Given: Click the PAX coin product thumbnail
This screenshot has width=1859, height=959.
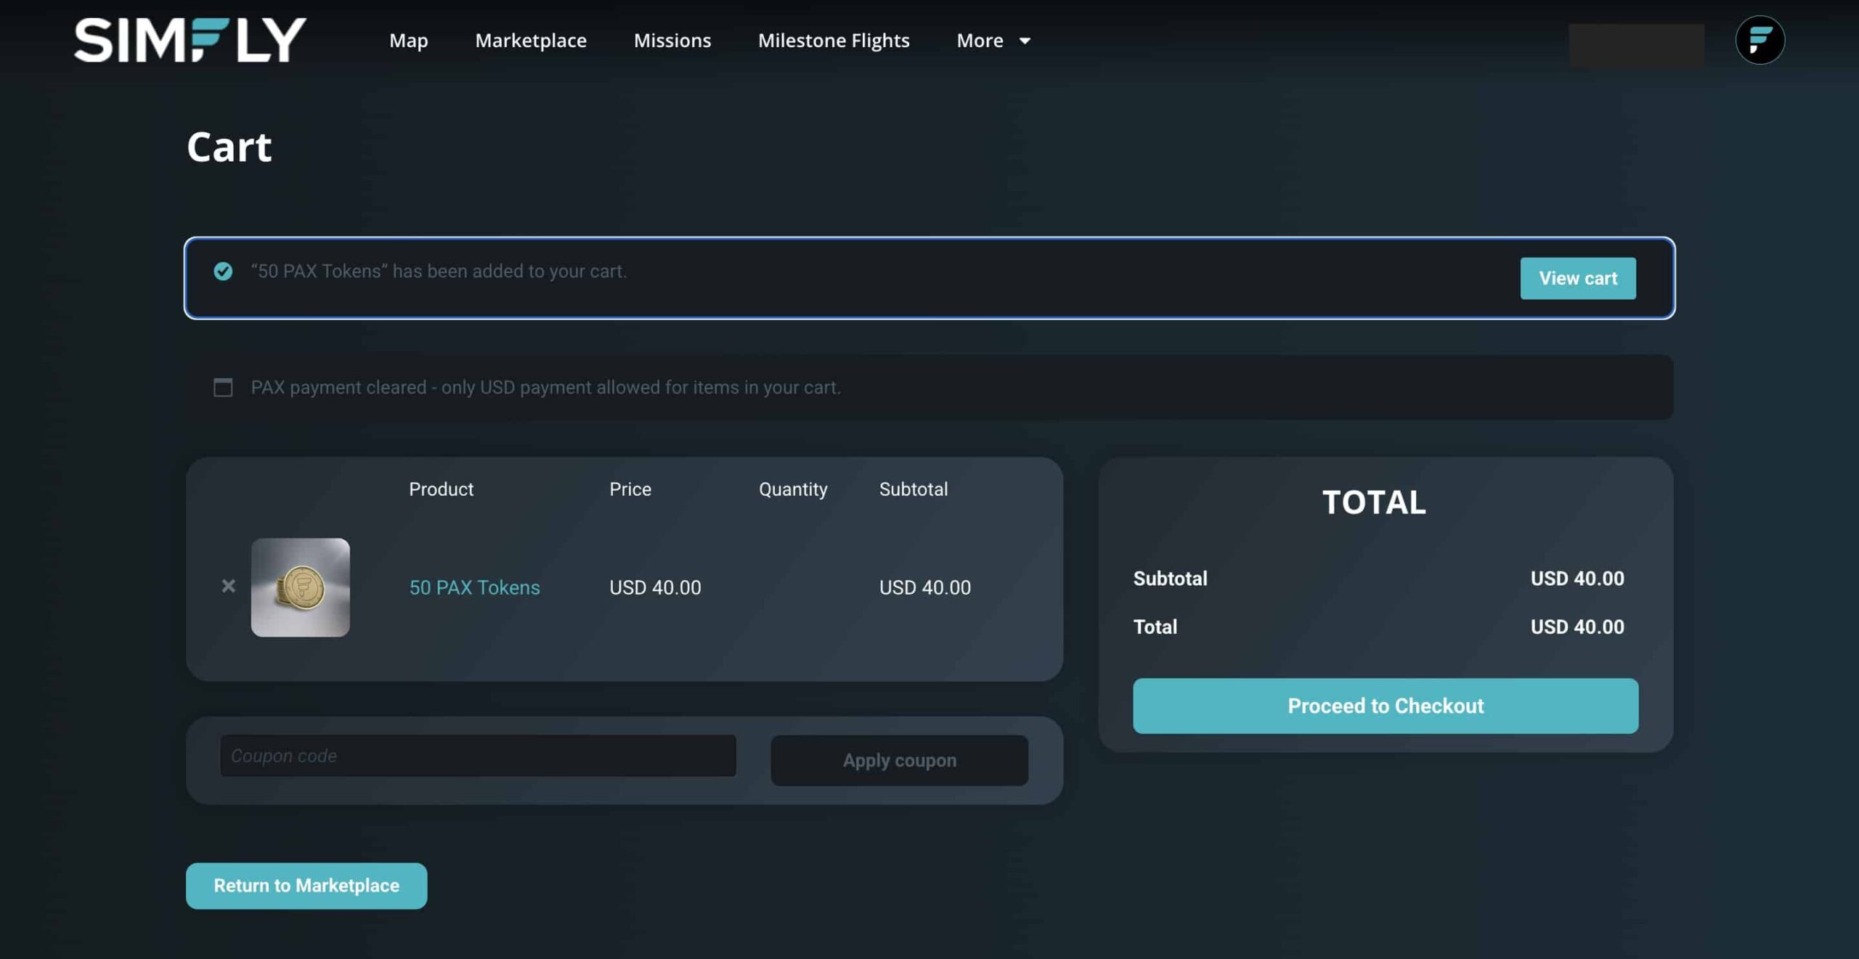Looking at the screenshot, I should coord(300,587).
